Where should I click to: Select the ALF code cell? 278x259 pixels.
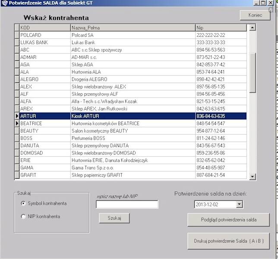point(45,94)
